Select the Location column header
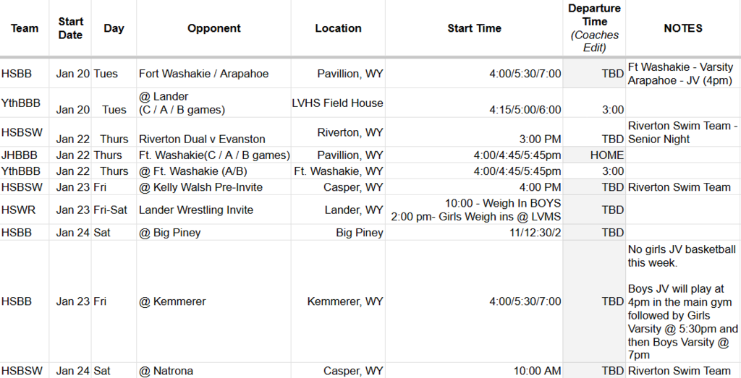The height and width of the screenshot is (378, 741). (338, 28)
